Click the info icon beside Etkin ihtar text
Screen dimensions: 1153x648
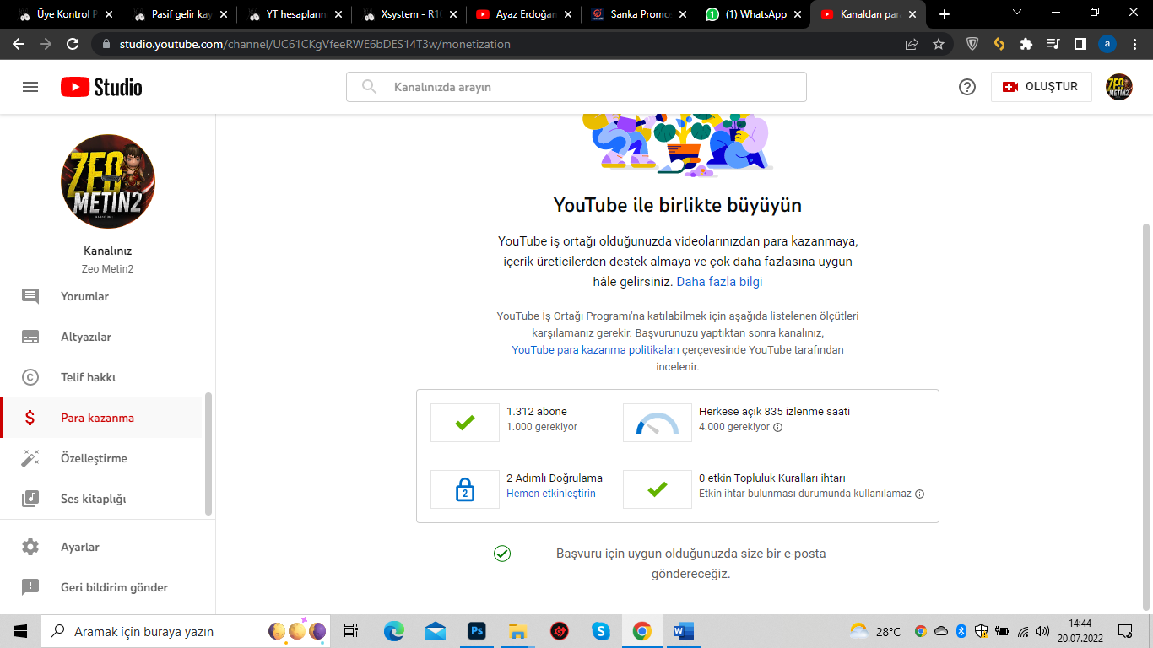pos(920,494)
